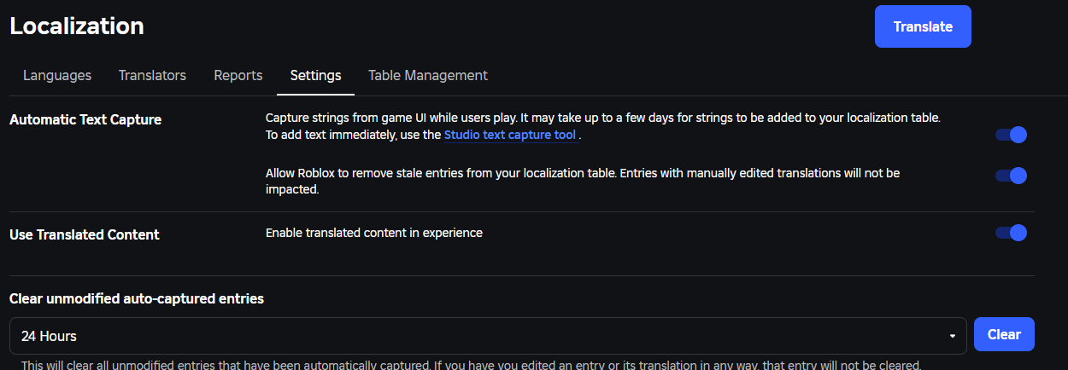The height and width of the screenshot is (370, 1068).
Task: Click the Use Translated Content label
Action: (x=85, y=234)
